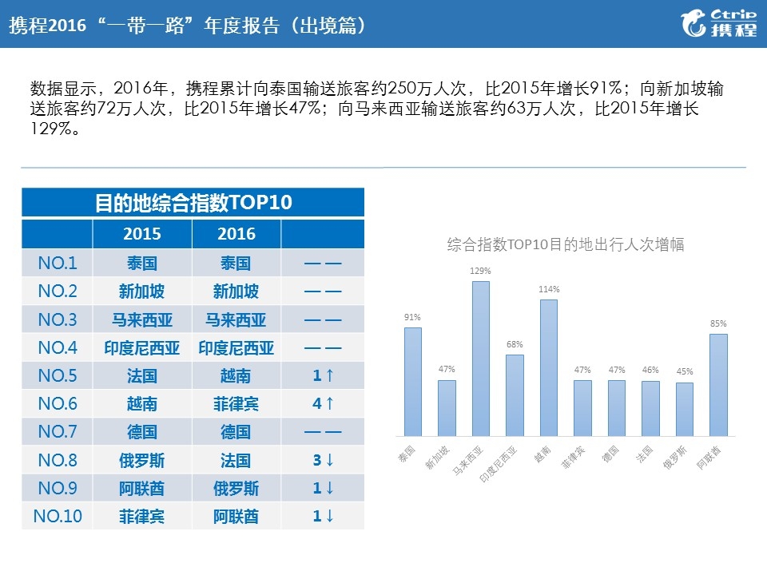Viewport: 767px width, 575px height.
Task: Click the 129% data label
Action: pyautogui.click(x=480, y=271)
